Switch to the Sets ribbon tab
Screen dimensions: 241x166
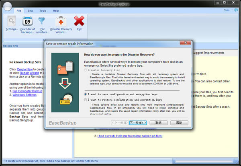[31, 11]
